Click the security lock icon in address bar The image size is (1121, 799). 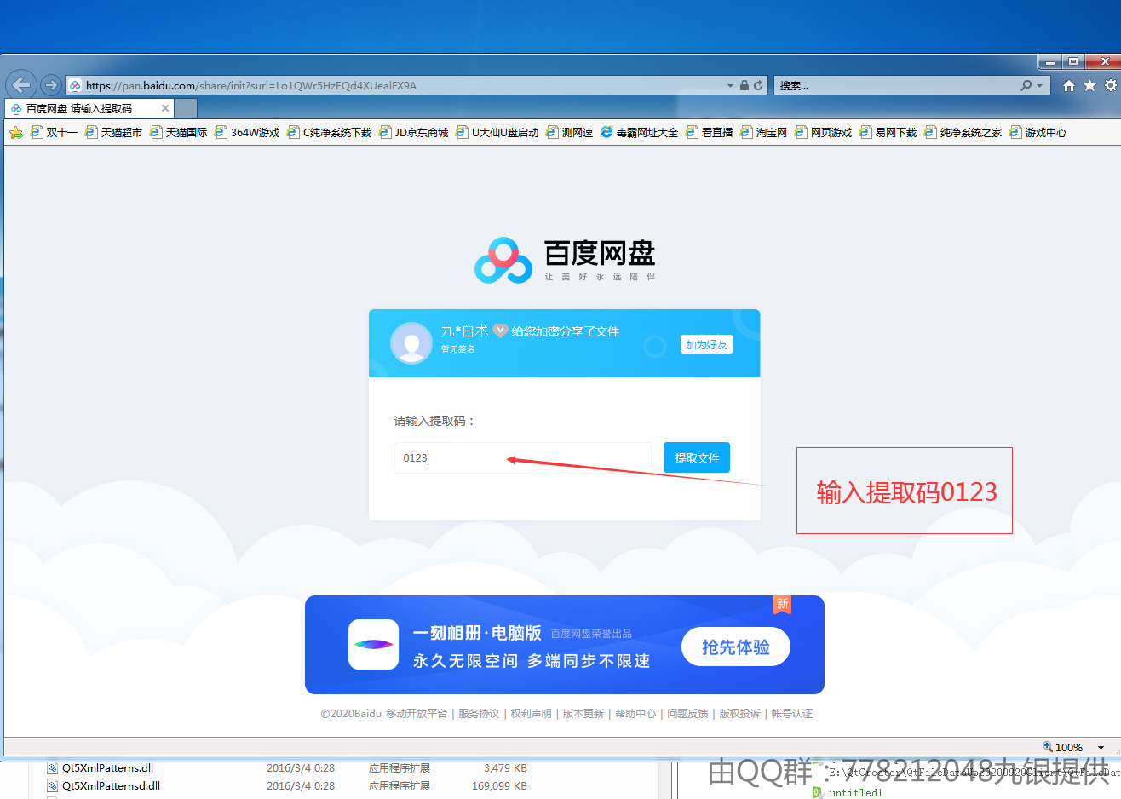click(x=744, y=85)
